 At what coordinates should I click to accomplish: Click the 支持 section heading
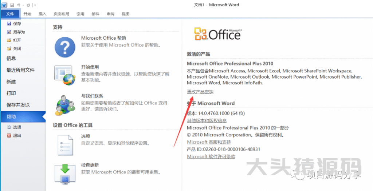[x=58, y=27]
